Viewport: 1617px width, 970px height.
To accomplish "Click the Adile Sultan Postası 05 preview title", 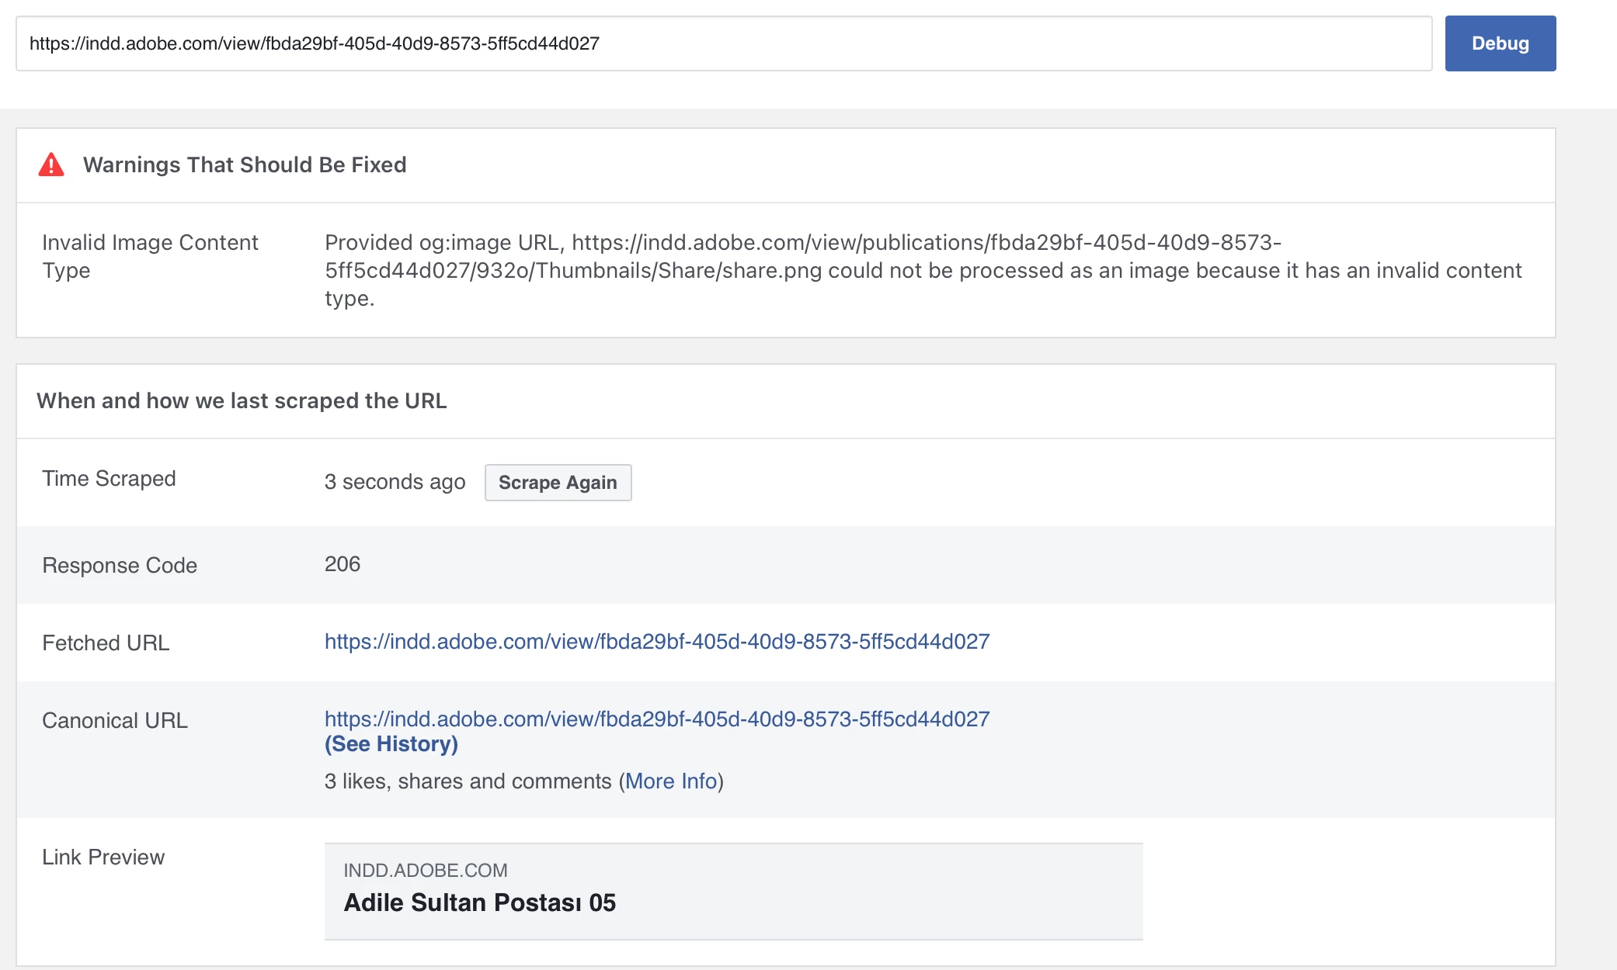I will click(x=479, y=902).
